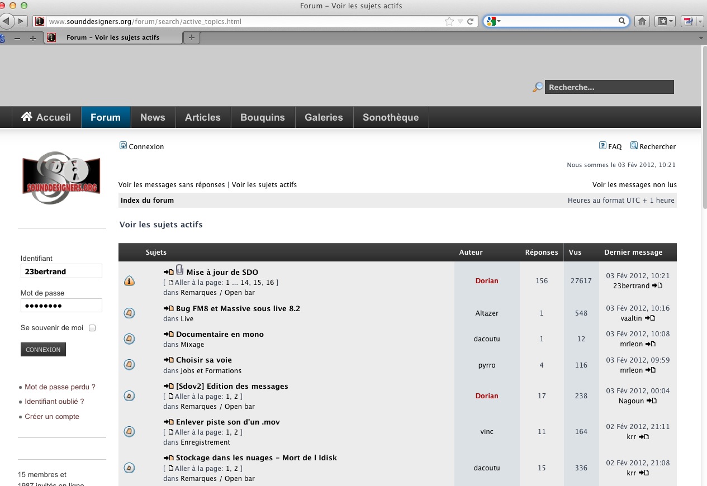Open the paperclip attachment icon on Mise à jour de SDO
707x486 pixels.
coord(179,270)
